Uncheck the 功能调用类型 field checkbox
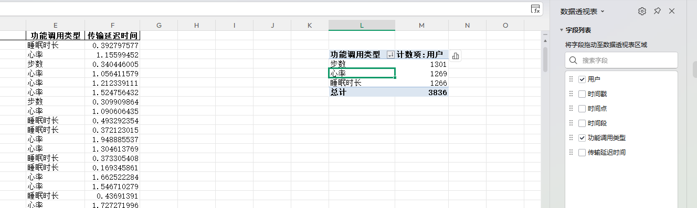The width and height of the screenshot is (697, 208). (x=582, y=138)
